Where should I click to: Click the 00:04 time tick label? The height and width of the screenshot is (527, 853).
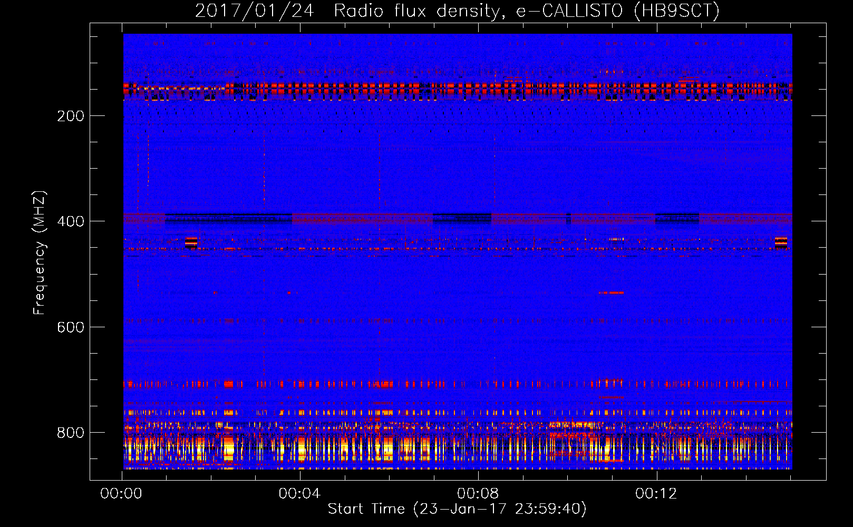point(299,494)
